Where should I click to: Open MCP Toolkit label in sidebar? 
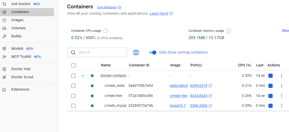[x=21, y=57]
